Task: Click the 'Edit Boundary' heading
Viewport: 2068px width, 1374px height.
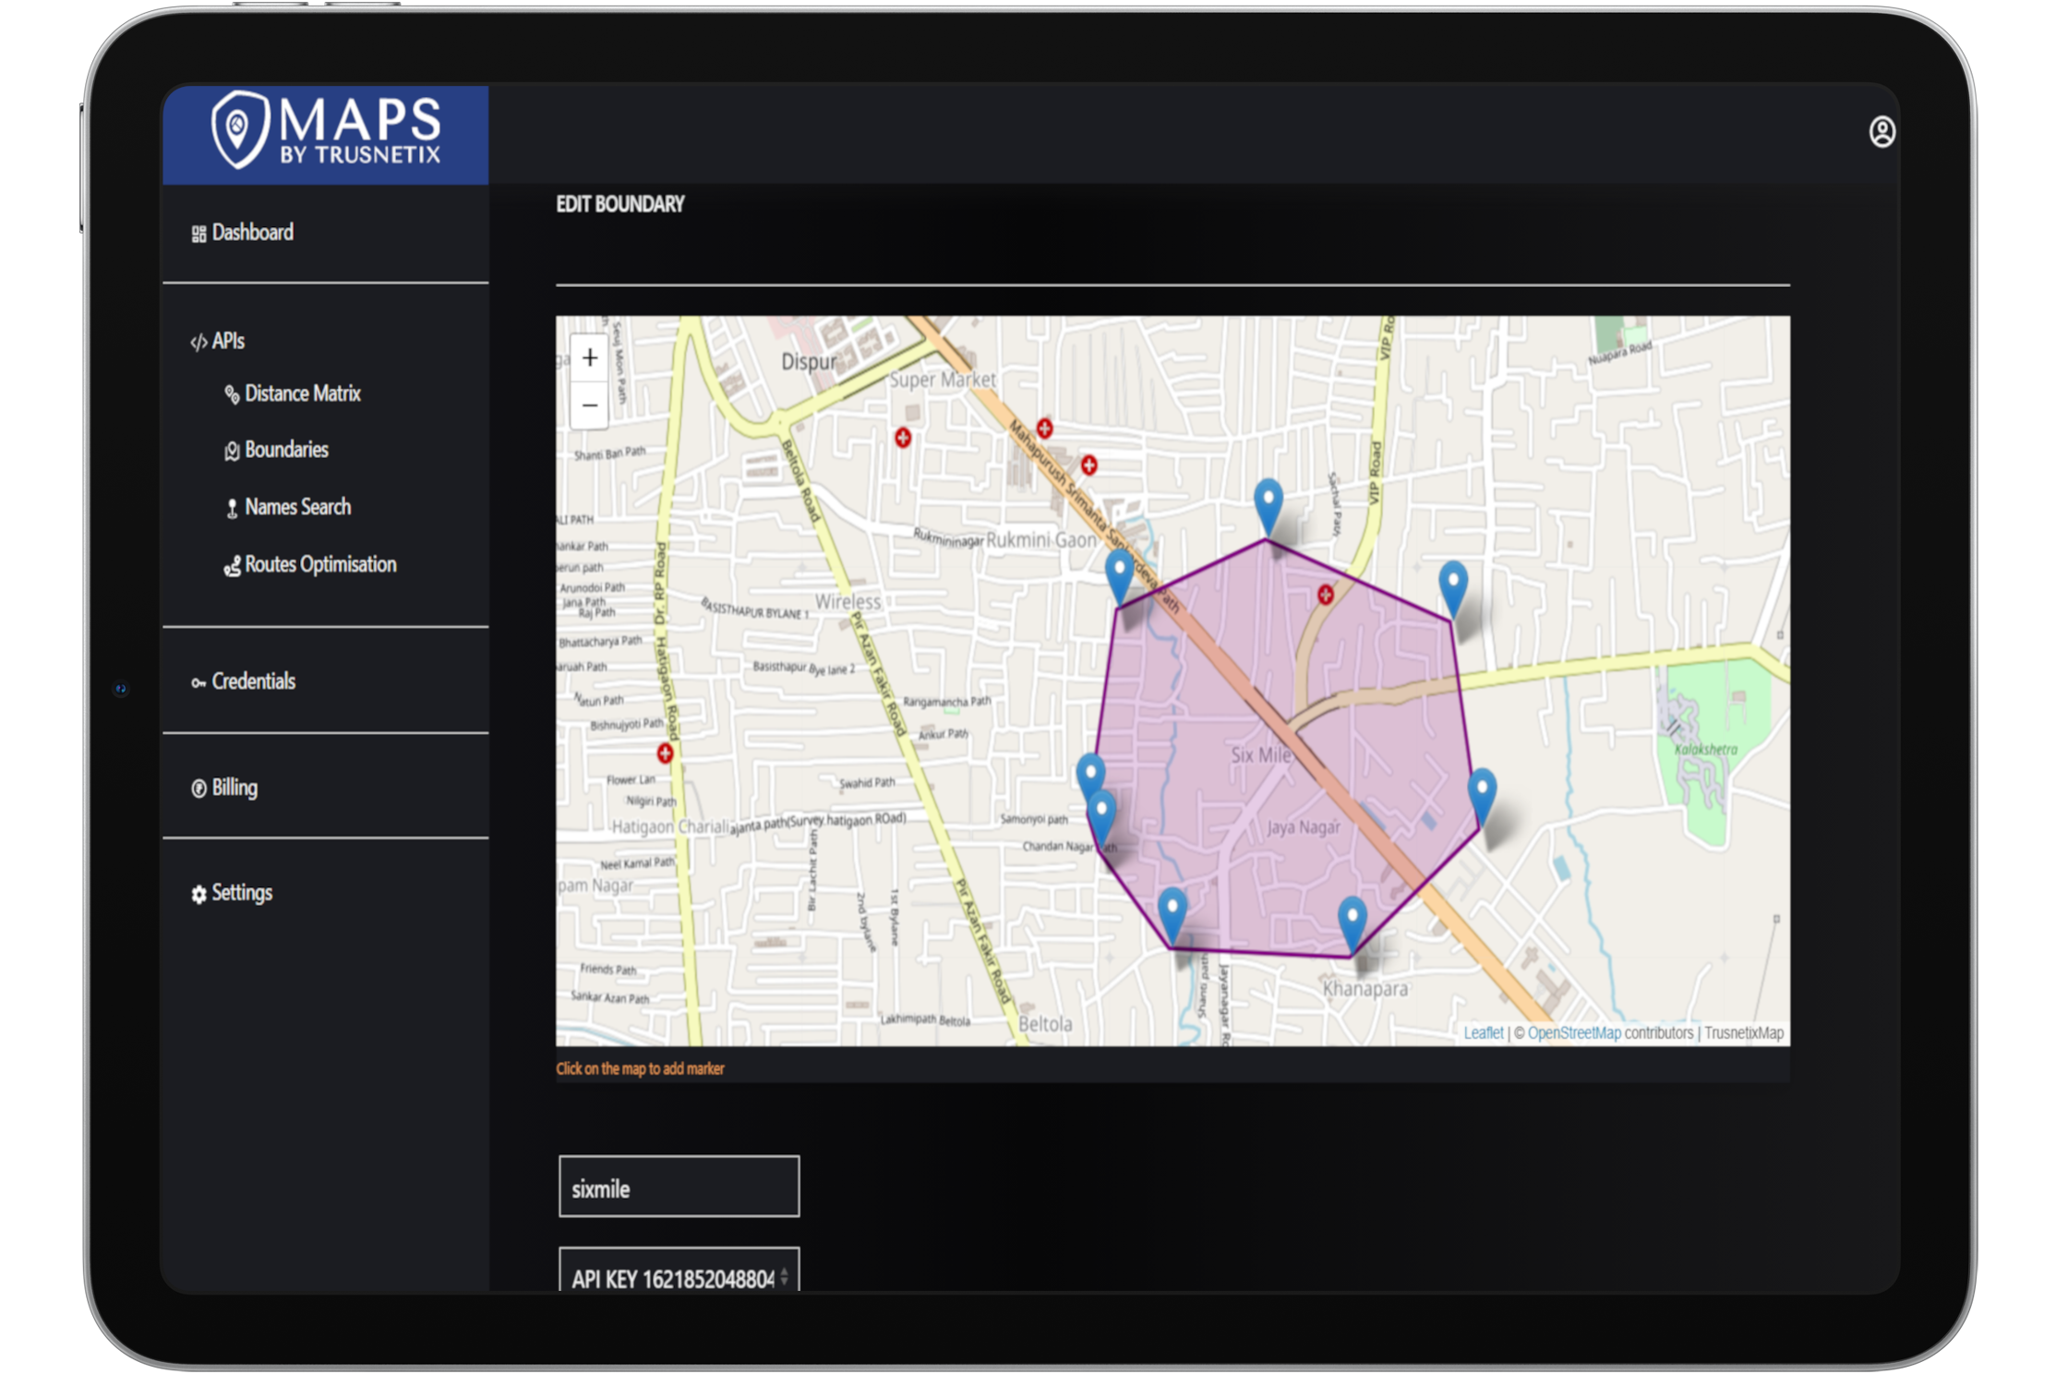Action: point(620,205)
